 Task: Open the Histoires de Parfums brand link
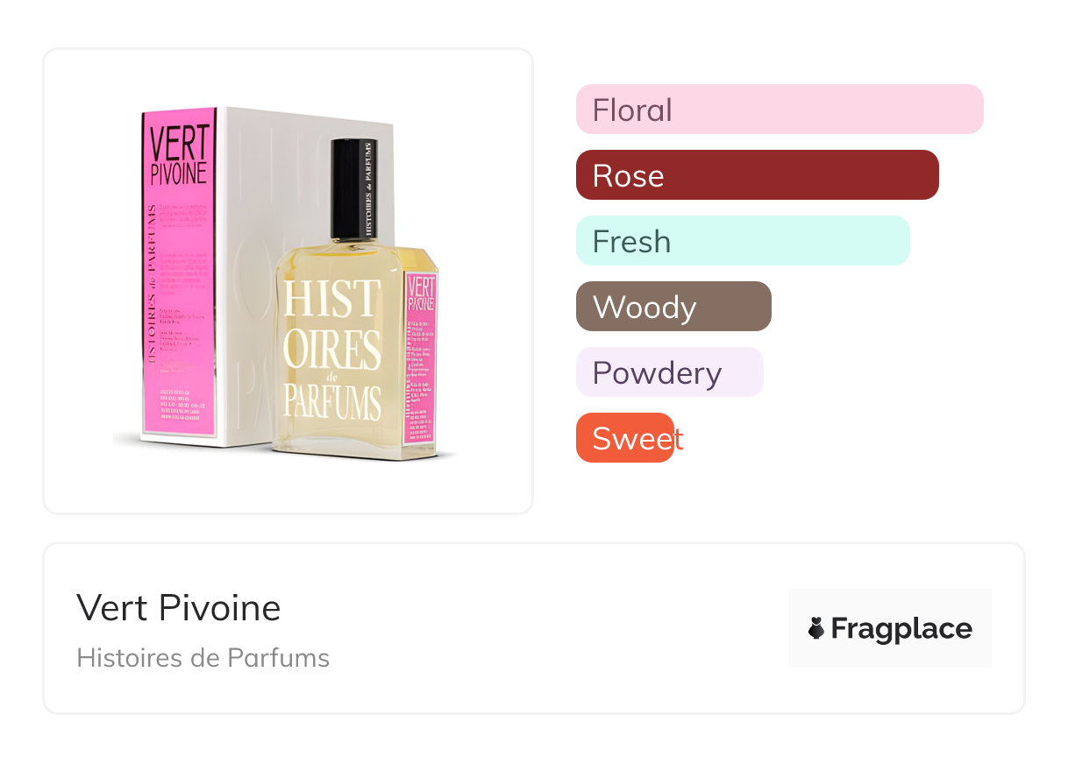pyautogui.click(x=203, y=657)
